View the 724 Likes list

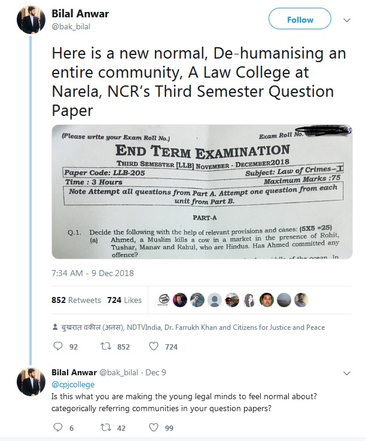tap(124, 300)
